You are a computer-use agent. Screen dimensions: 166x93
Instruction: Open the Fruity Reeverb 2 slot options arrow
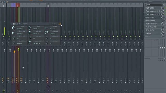click(x=145, y=27)
